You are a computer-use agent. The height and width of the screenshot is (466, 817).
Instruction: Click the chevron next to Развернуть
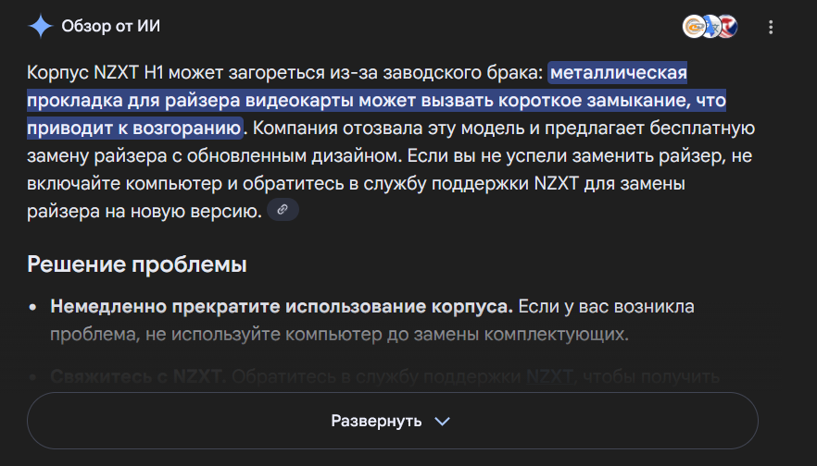click(442, 422)
